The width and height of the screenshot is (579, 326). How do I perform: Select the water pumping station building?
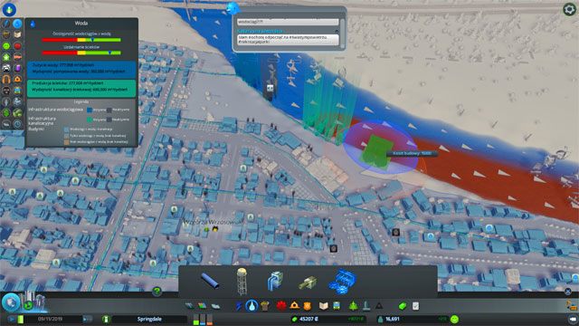[x=275, y=281]
